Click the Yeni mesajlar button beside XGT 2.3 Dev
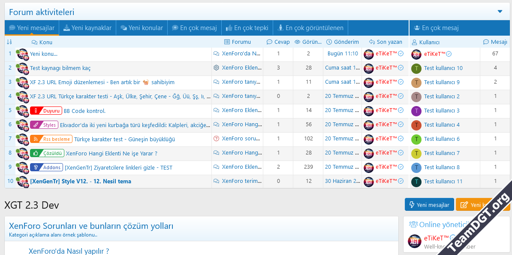The height and width of the screenshot is (255, 512). tap(429, 205)
